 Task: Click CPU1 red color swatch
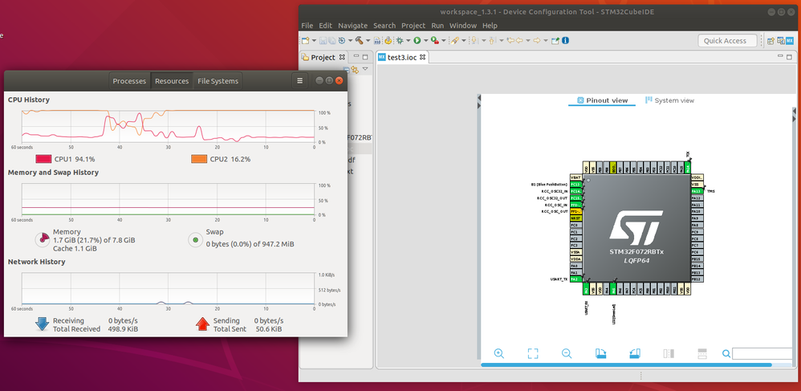pos(43,159)
